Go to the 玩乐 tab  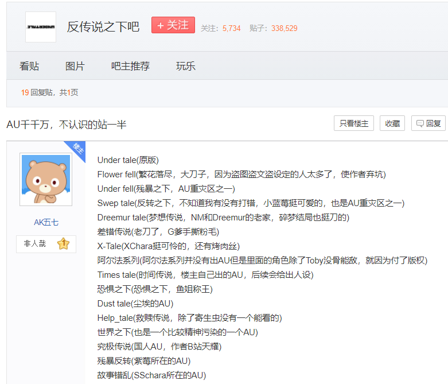click(185, 66)
